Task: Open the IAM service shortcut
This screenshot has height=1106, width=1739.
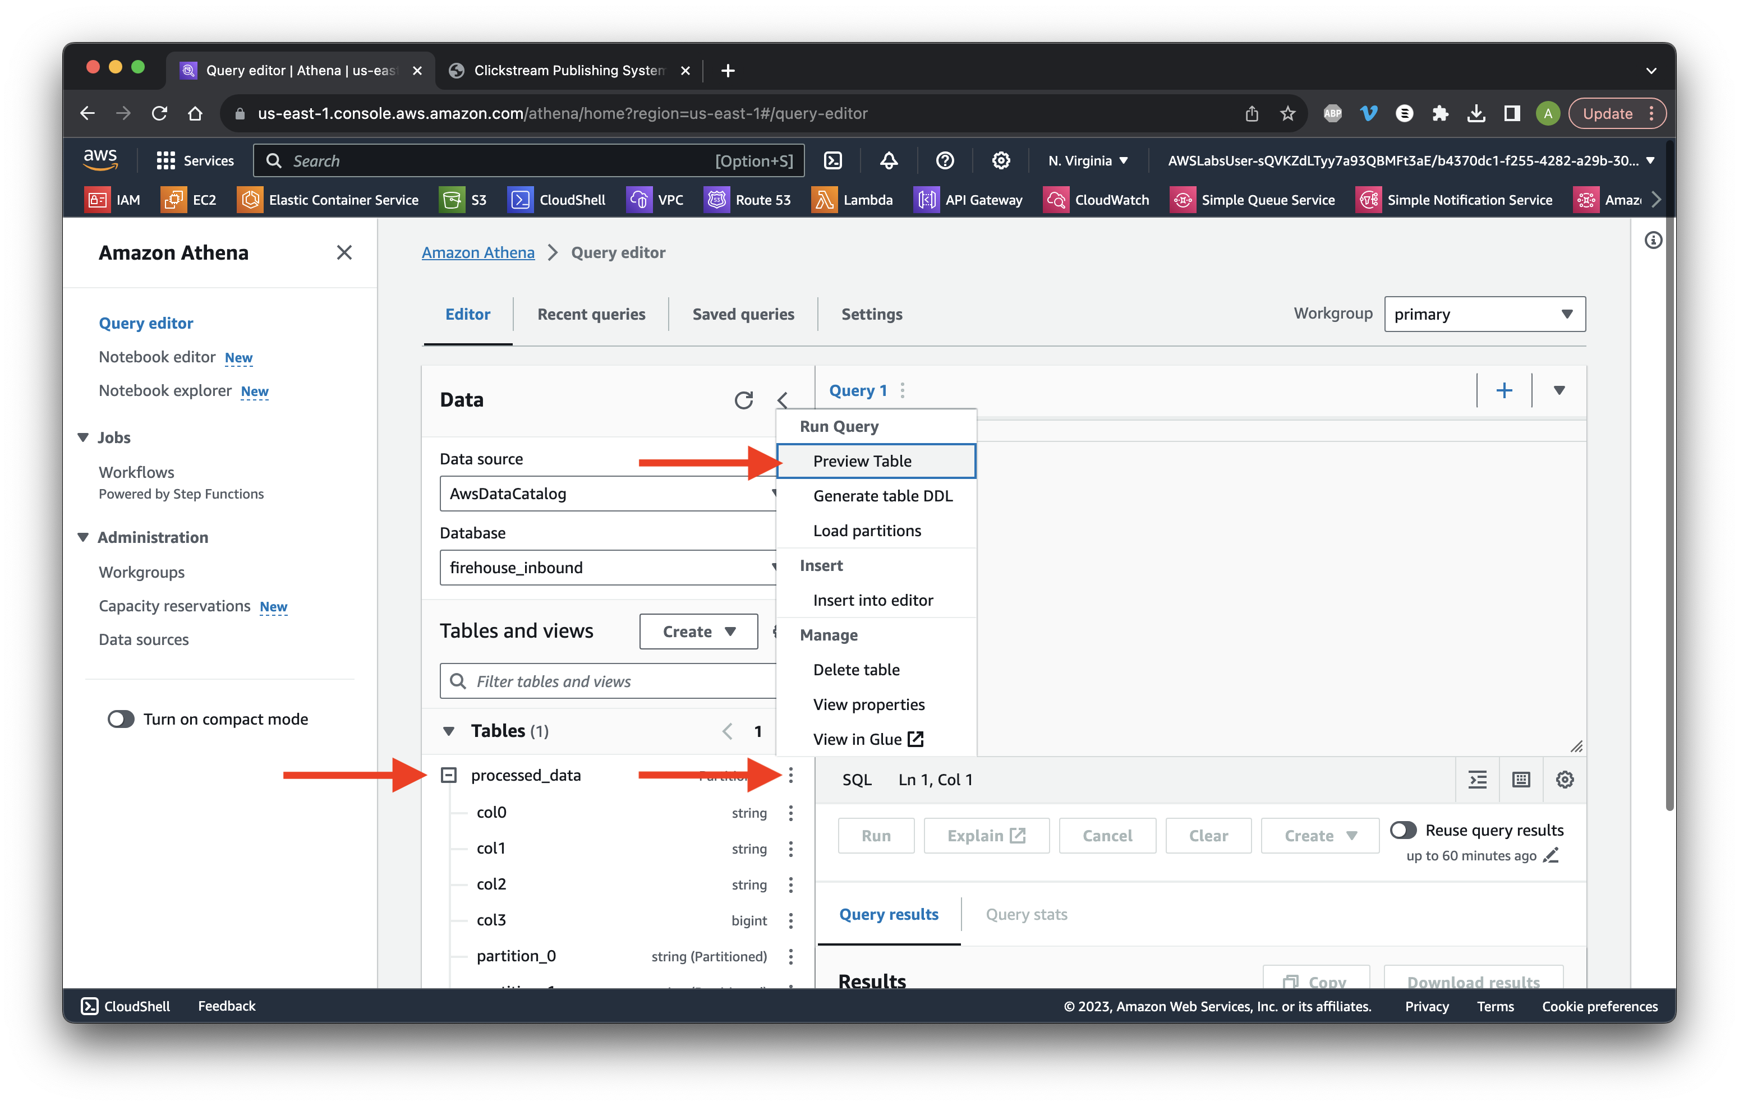Action: pyautogui.click(x=113, y=200)
